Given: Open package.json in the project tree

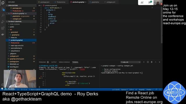Looking at the screenshot, I should (14, 62).
